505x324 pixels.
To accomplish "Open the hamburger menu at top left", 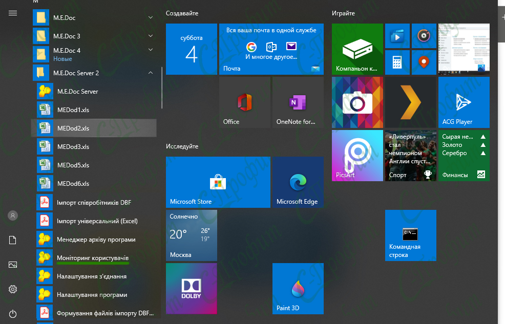I will [13, 13].
